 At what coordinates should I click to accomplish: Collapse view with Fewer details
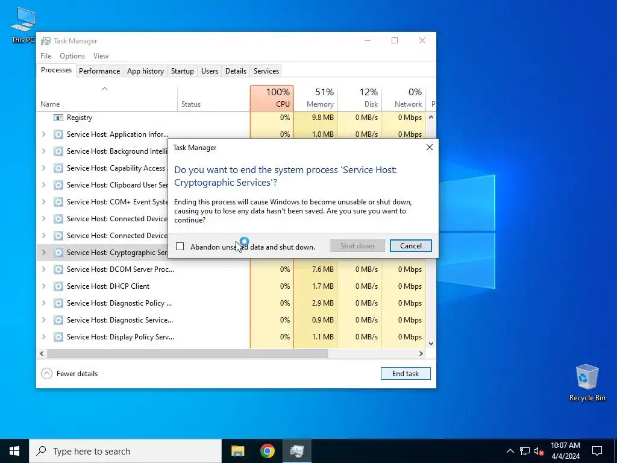[x=69, y=374]
